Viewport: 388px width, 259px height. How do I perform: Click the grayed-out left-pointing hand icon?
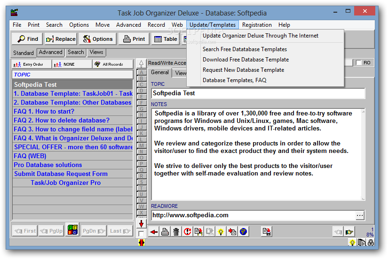(x=338, y=232)
